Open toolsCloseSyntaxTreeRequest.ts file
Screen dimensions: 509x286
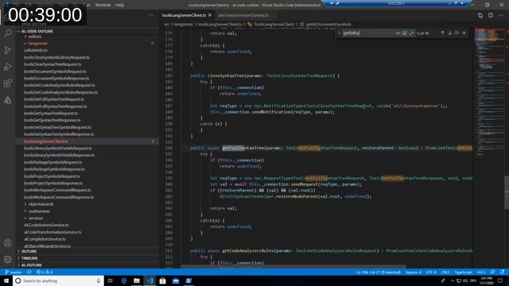pyautogui.click(x=52, y=64)
